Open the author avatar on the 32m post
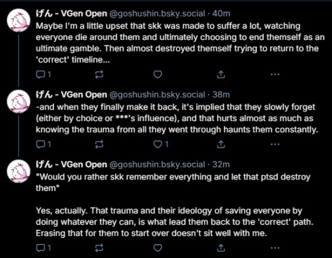 [x=18, y=171]
